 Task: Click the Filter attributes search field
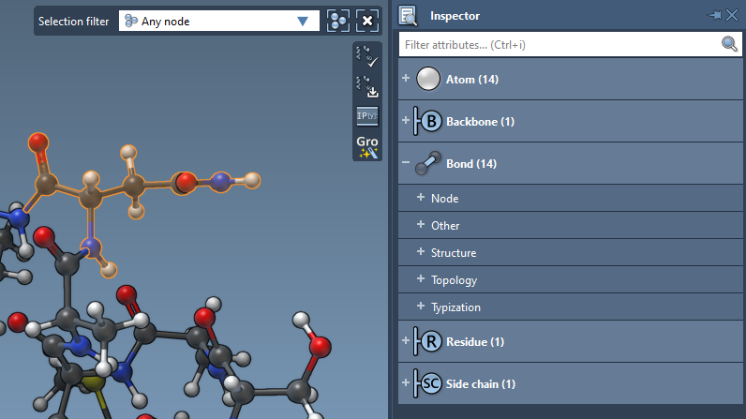[x=558, y=44]
